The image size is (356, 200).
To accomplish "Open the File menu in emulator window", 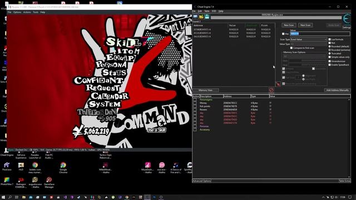I will [x=9, y=12].
